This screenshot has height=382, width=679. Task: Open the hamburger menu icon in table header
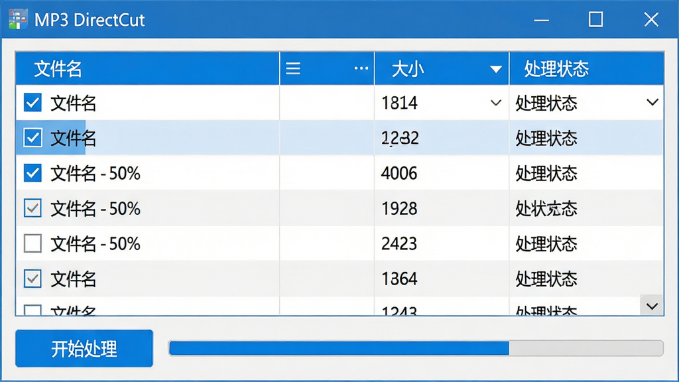pos(293,68)
